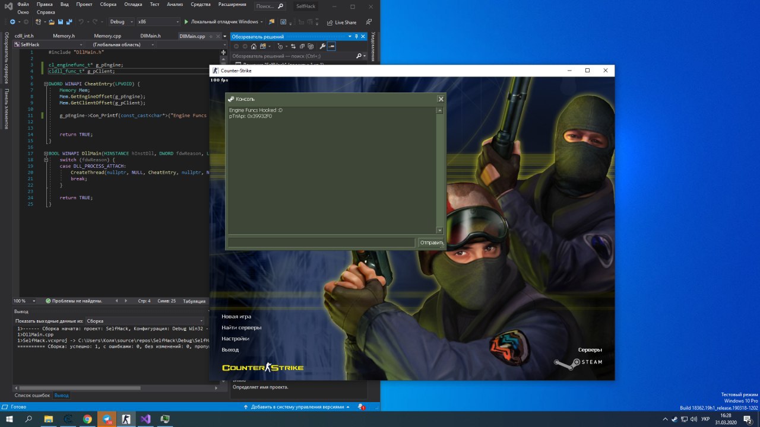The width and height of the screenshot is (760, 427).
Task: Open the Файл menu
Action: point(23,4)
